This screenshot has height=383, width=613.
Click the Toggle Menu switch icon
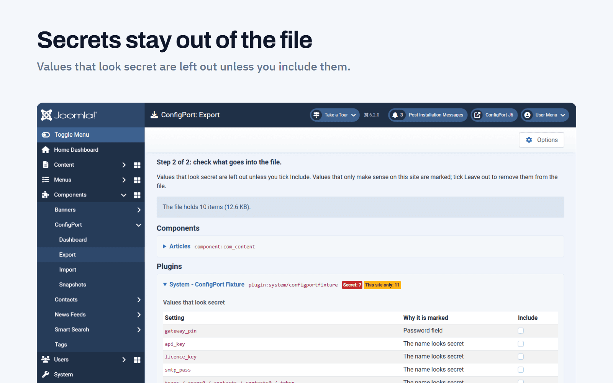coord(46,135)
